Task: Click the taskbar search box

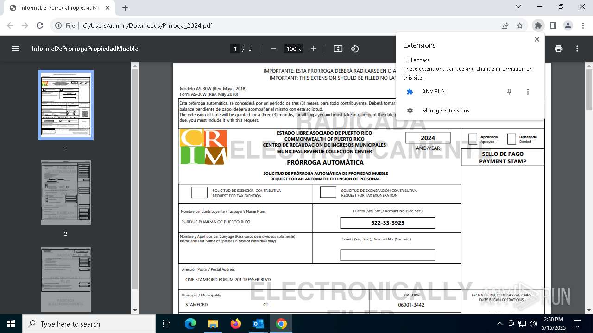Action: [89, 324]
